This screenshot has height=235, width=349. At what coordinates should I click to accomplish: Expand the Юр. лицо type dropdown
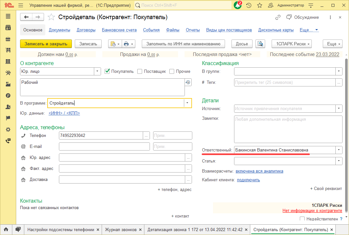point(97,71)
